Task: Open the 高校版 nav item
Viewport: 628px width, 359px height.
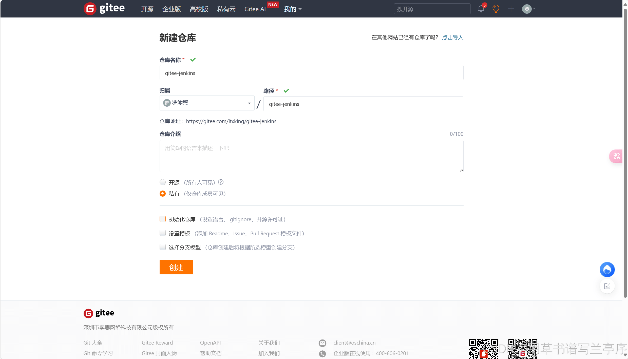Action: (199, 9)
